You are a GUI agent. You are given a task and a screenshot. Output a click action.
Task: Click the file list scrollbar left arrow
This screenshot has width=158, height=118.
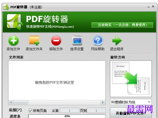pyautogui.click(x=11, y=102)
